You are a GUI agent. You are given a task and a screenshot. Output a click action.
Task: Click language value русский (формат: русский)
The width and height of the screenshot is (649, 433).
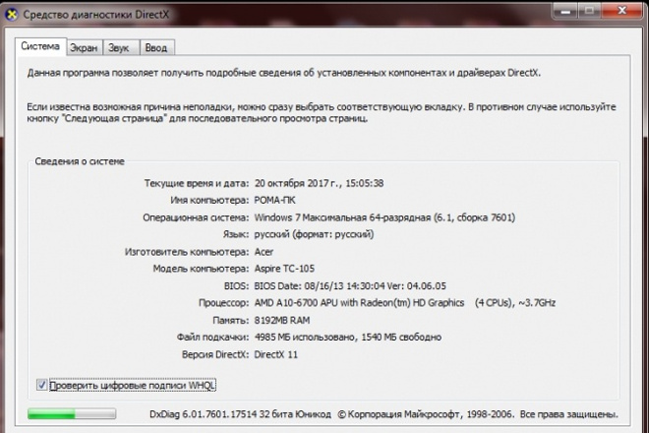click(x=314, y=234)
